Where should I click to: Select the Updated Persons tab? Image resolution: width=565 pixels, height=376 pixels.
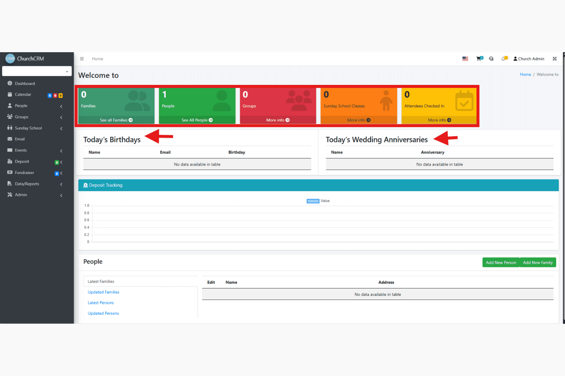(103, 314)
